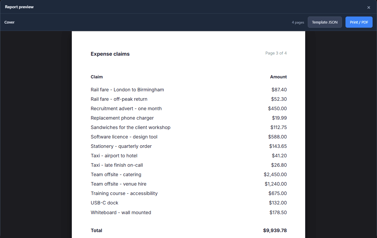Click the $2,450.00 amount
The image size is (377, 238).
(275, 174)
